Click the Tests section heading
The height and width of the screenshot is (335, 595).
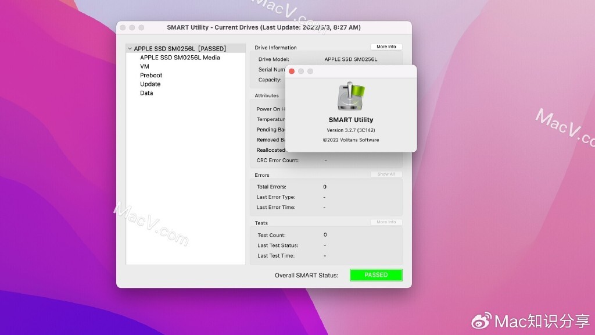(261, 223)
